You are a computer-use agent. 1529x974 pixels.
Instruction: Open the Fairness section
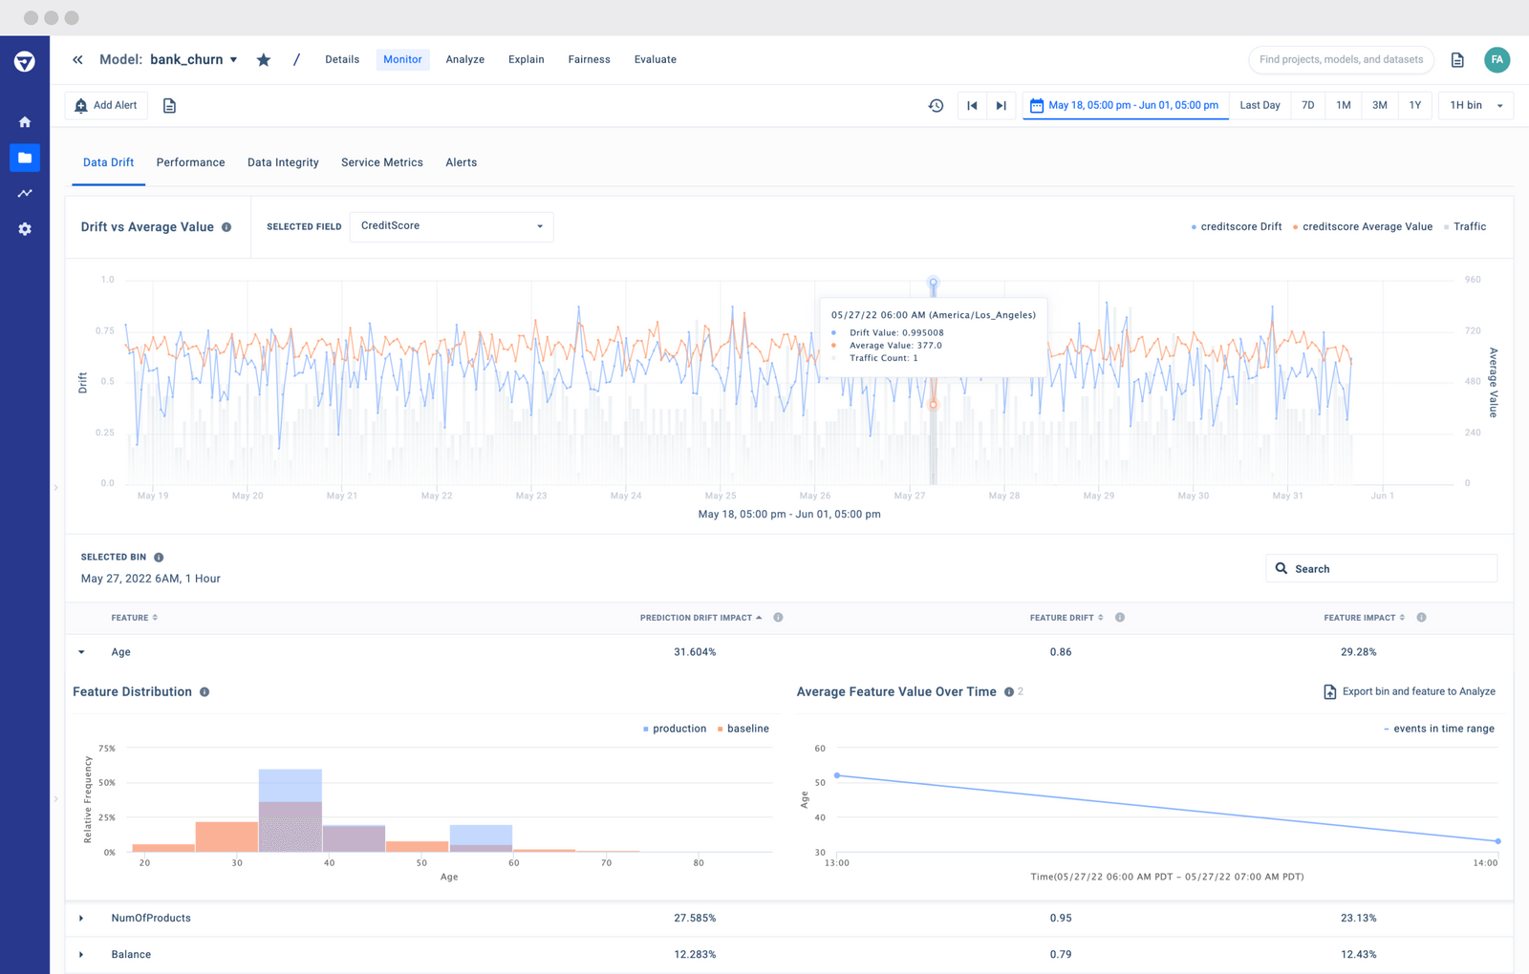tap(589, 59)
